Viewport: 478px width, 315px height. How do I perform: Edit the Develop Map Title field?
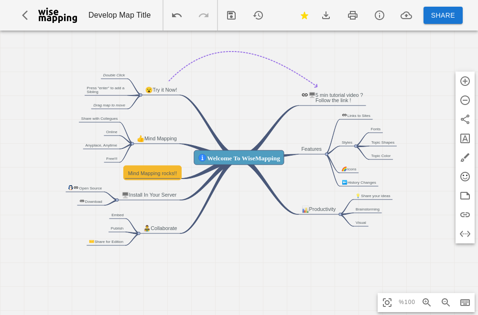tap(119, 15)
